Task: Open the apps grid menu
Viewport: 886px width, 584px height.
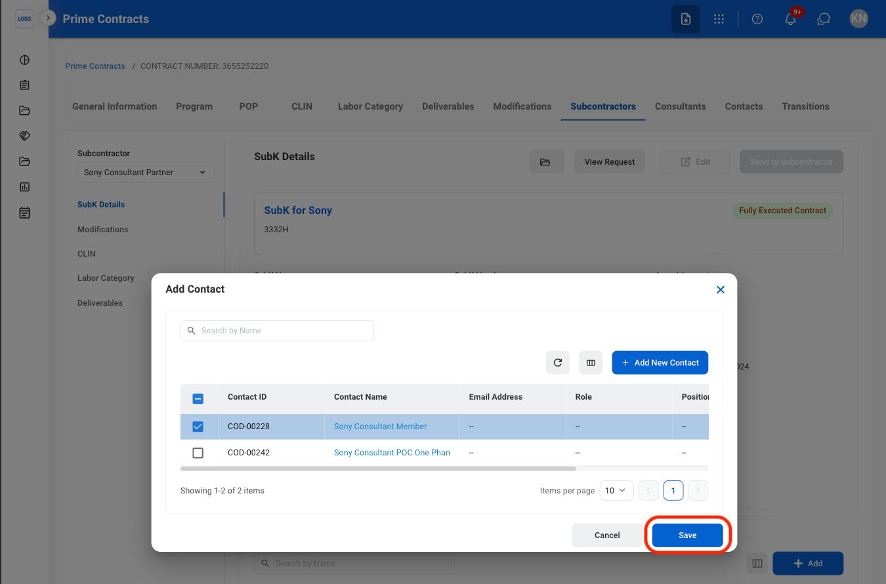Action: tap(719, 19)
